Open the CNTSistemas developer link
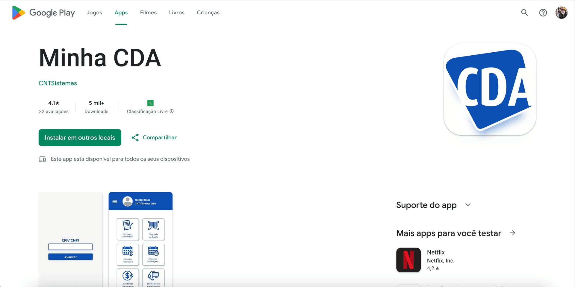575x287 pixels. [x=58, y=83]
